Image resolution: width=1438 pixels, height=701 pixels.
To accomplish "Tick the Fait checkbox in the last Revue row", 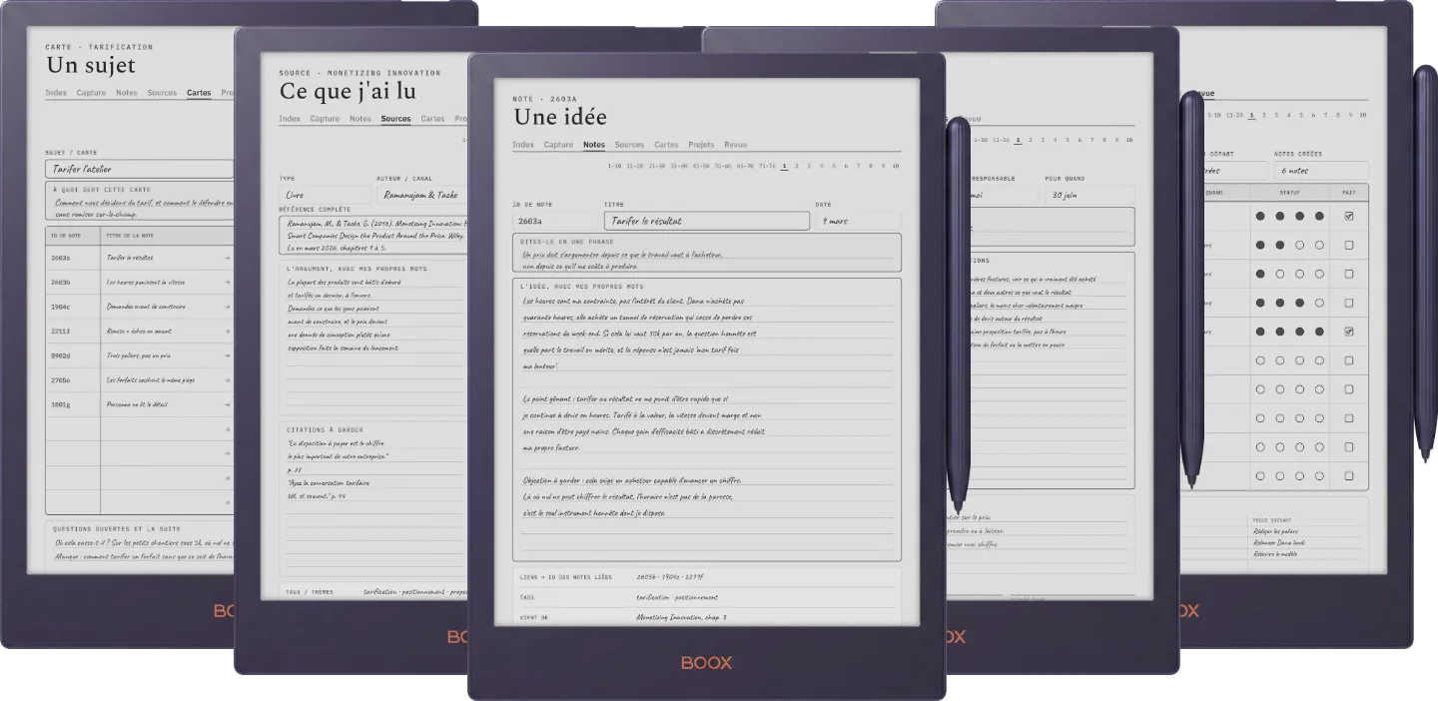I will [x=1349, y=476].
